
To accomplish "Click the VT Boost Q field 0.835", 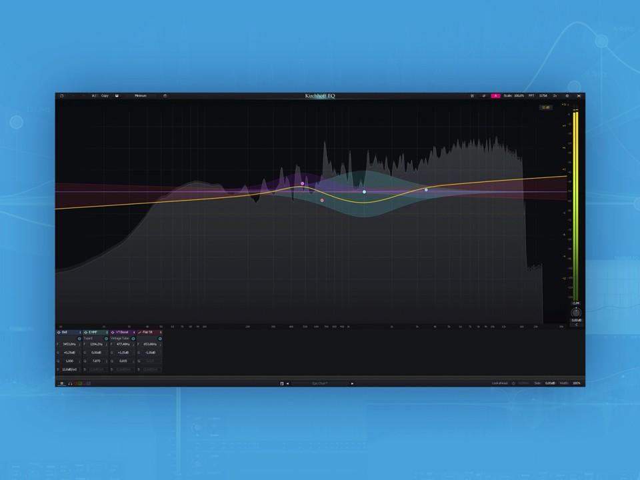I will click(x=123, y=361).
